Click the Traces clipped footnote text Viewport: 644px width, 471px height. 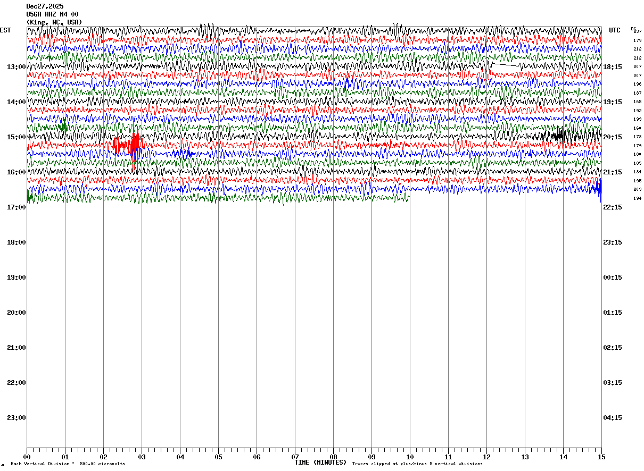pos(417,464)
